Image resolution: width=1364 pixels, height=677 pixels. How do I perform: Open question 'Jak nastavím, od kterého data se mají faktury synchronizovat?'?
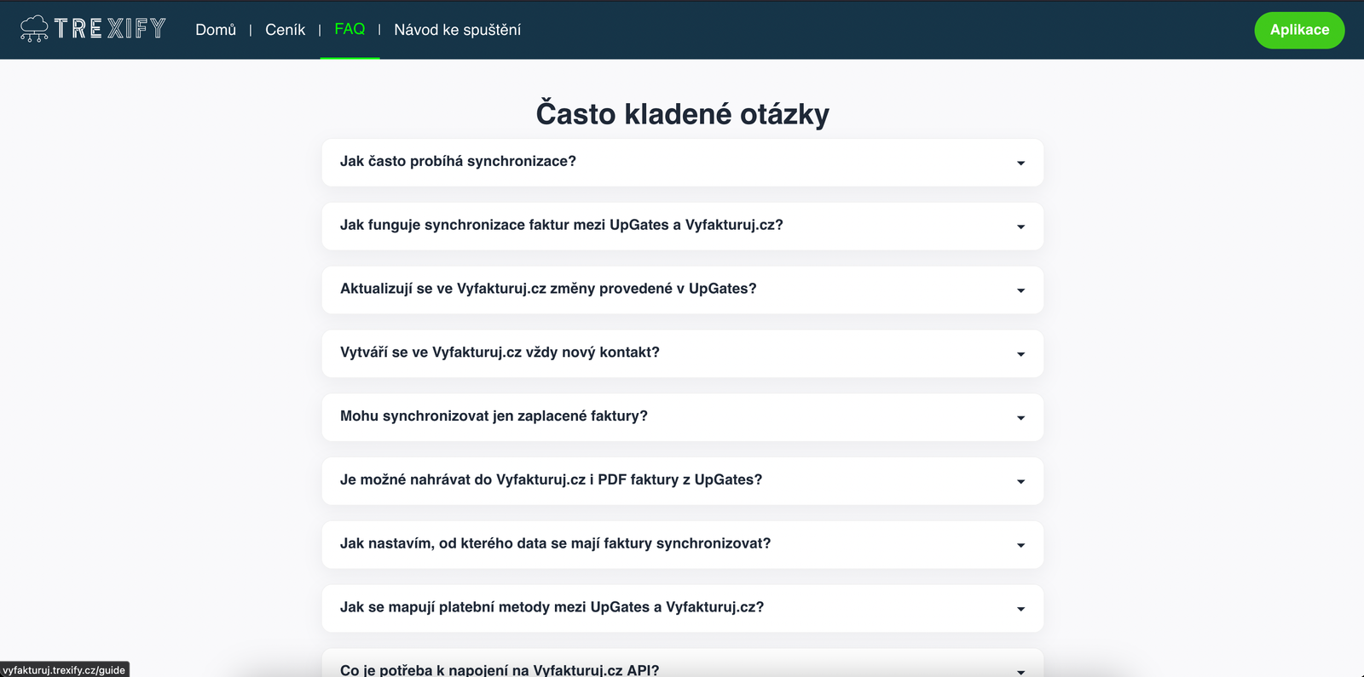(x=682, y=544)
